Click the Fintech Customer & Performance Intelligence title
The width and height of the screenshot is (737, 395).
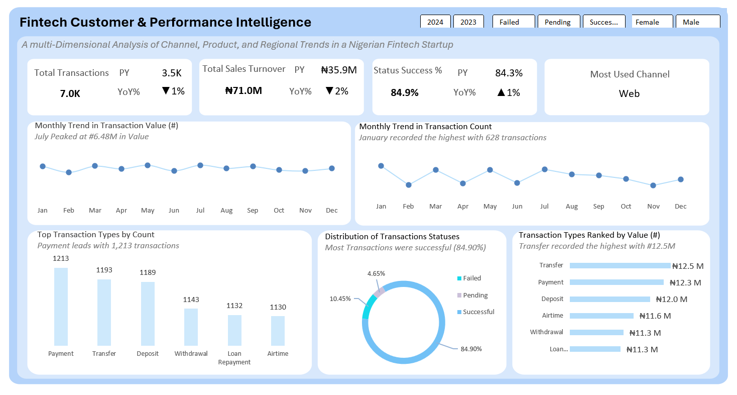click(165, 22)
